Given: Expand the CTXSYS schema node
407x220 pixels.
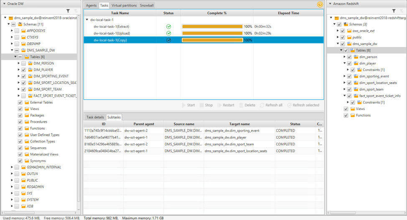Looking at the screenshot, I should coord(12,37).
